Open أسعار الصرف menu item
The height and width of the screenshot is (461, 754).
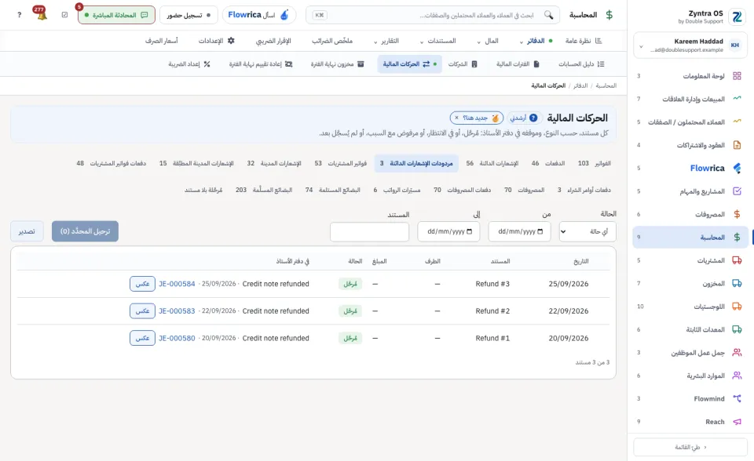(162, 41)
